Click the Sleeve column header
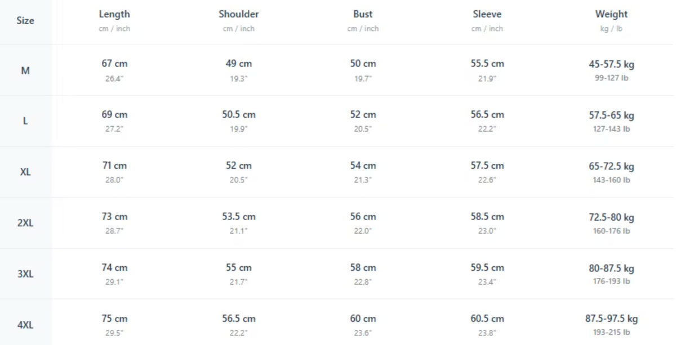The image size is (676, 345). pos(487,14)
